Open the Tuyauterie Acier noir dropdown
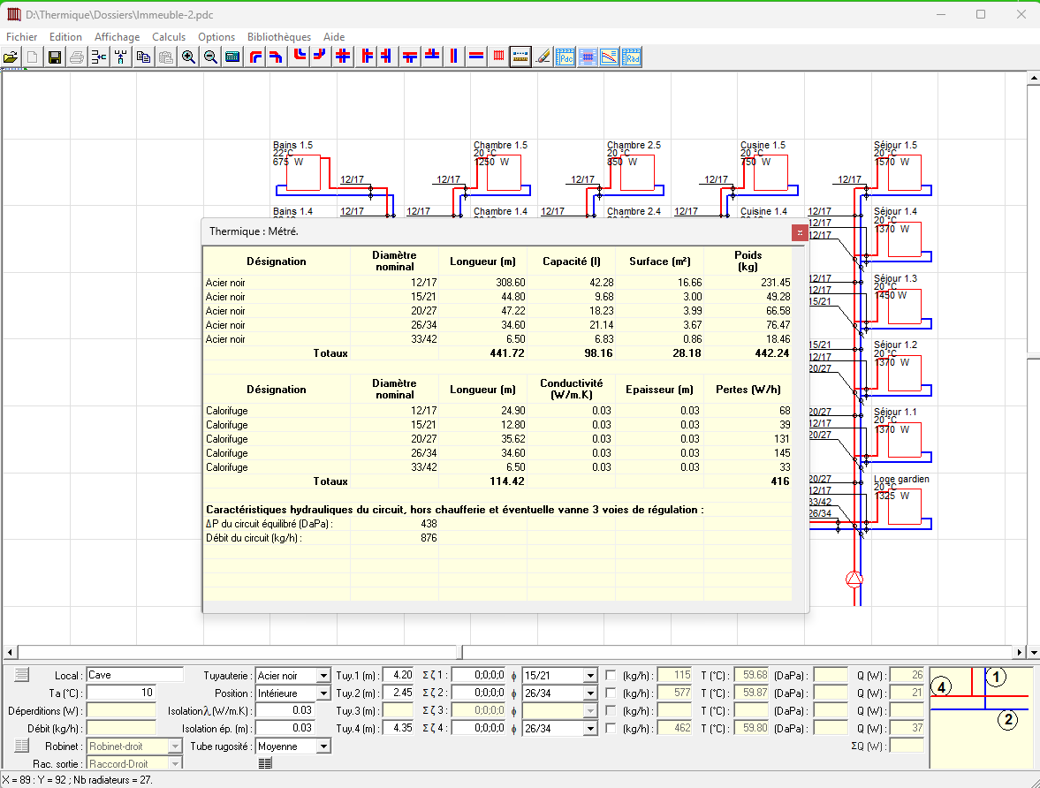Image resolution: width=1040 pixels, height=788 pixels. click(323, 676)
